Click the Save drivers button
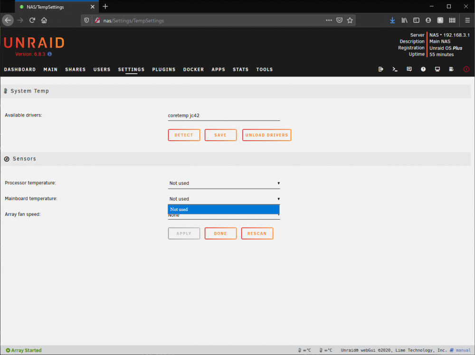475x355 pixels. 220,135
